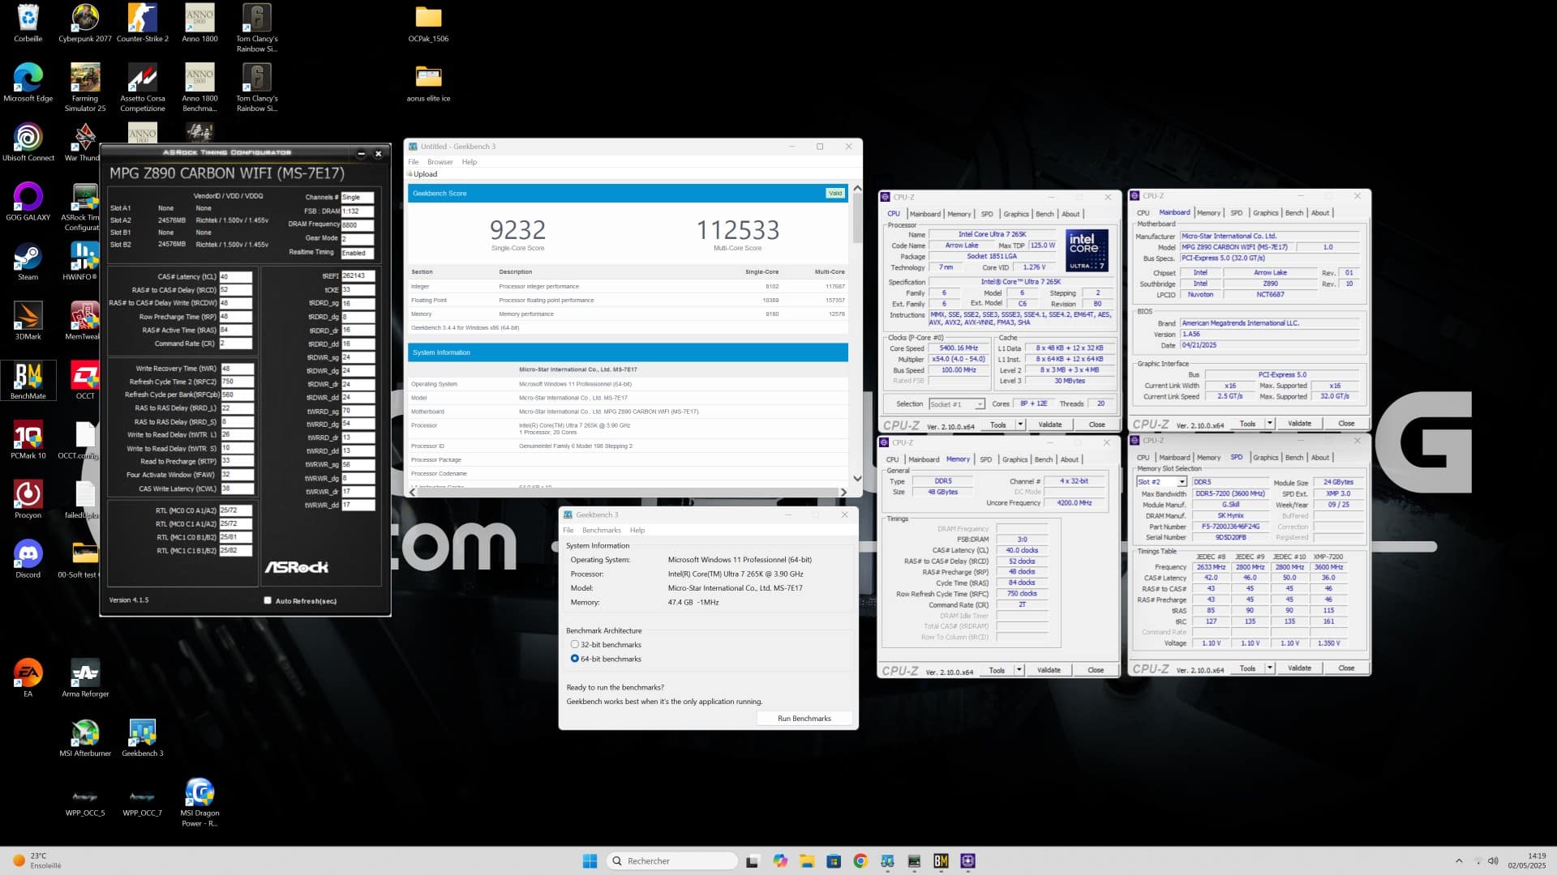Expand Tools dropdown arrow in CPU-Z CPU window
This screenshot has width=1557, height=875.
1020,425
